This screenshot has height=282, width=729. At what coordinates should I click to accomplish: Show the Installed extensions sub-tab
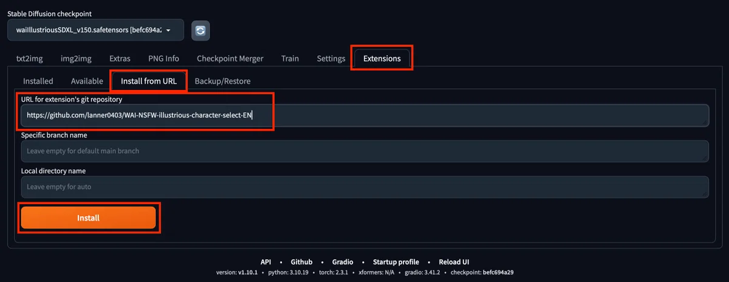pos(38,81)
